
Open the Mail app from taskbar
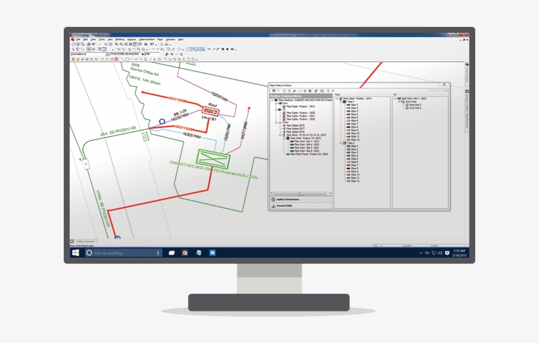click(212, 252)
